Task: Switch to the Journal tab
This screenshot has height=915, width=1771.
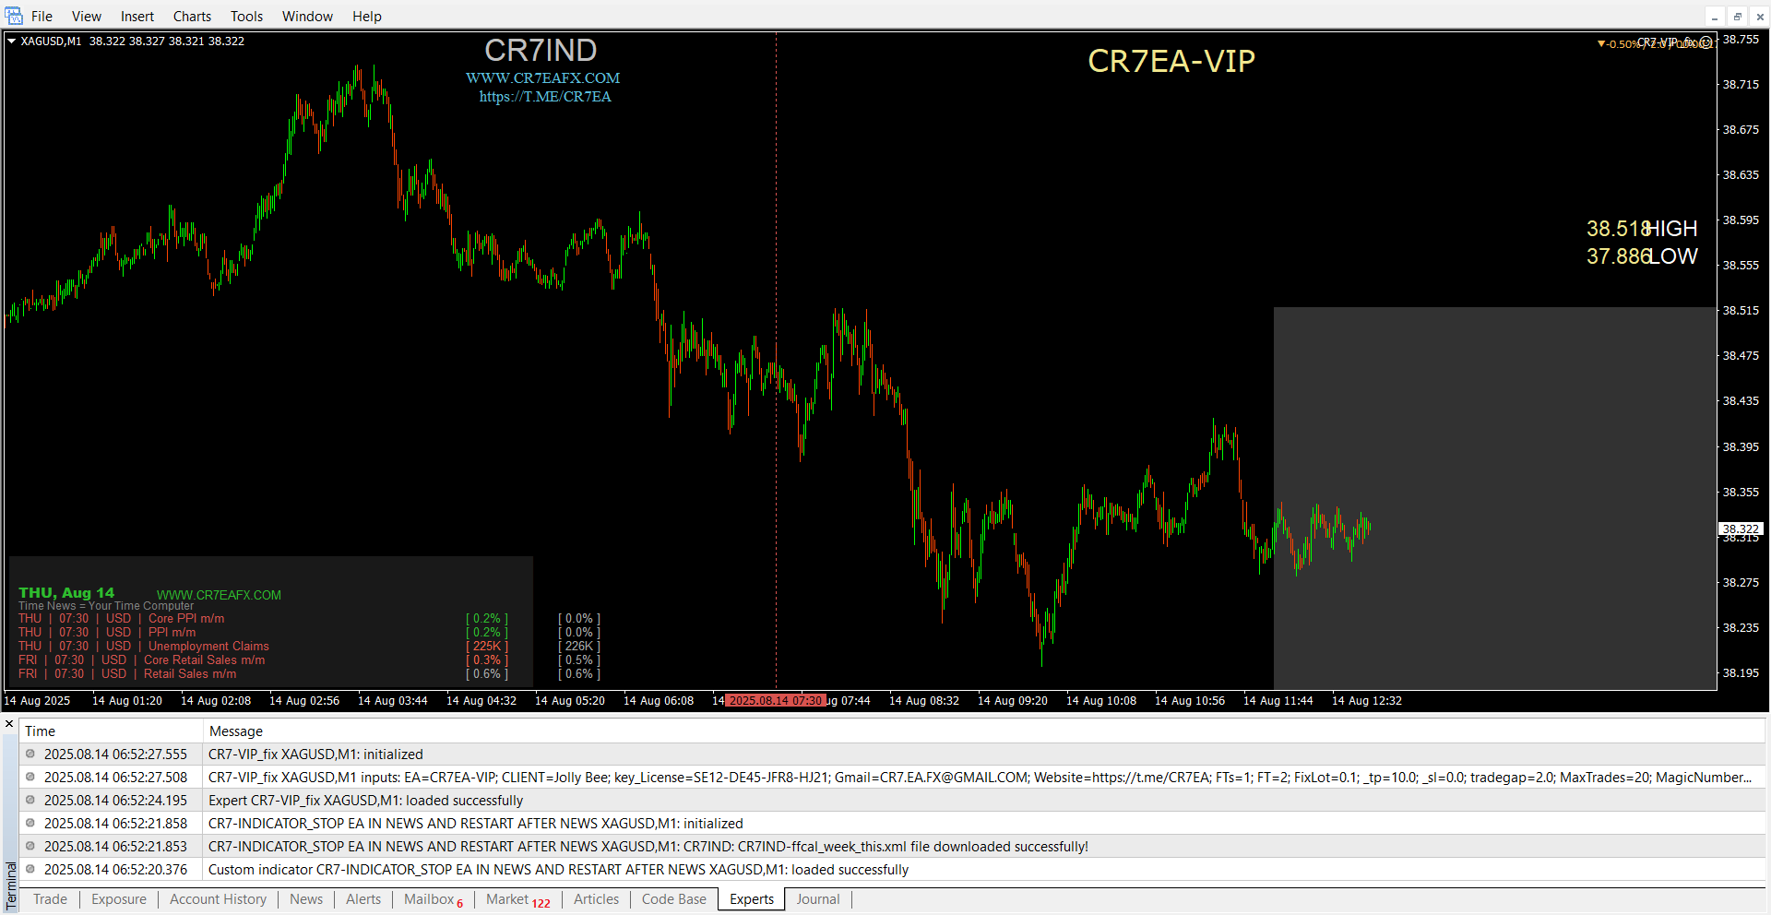Action: [x=818, y=899]
